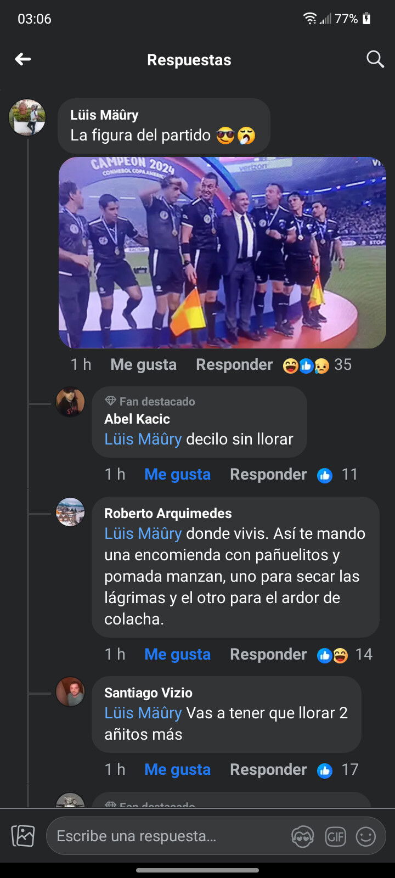Image resolution: width=395 pixels, height=878 pixels.
Task: Open Santiago Vizio's profile name
Action: click(148, 693)
